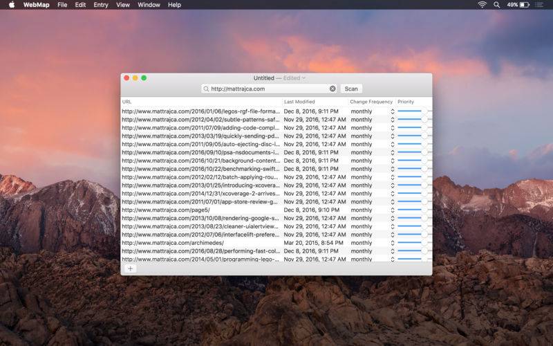Add a new entry with the plus button
The image size is (553, 346).
130,268
